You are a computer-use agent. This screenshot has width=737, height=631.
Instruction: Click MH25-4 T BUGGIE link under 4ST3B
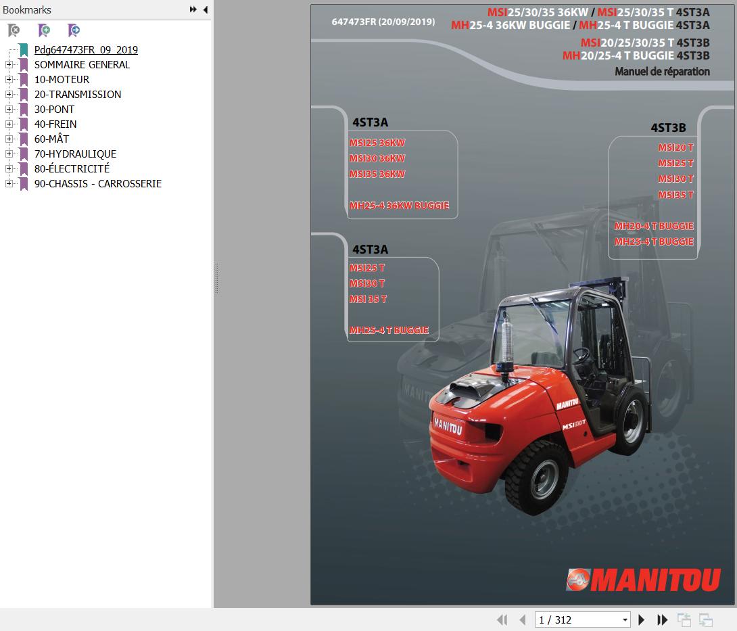tap(654, 241)
